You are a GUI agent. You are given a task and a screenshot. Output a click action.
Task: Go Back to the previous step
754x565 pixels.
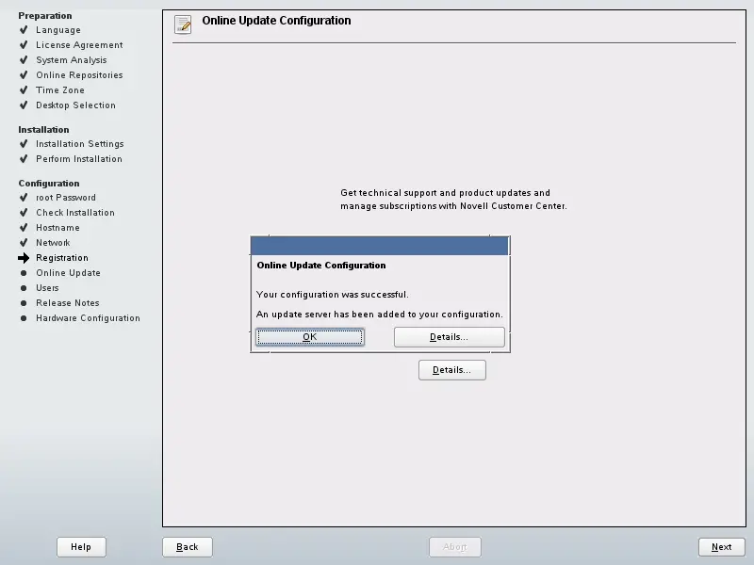tap(187, 547)
